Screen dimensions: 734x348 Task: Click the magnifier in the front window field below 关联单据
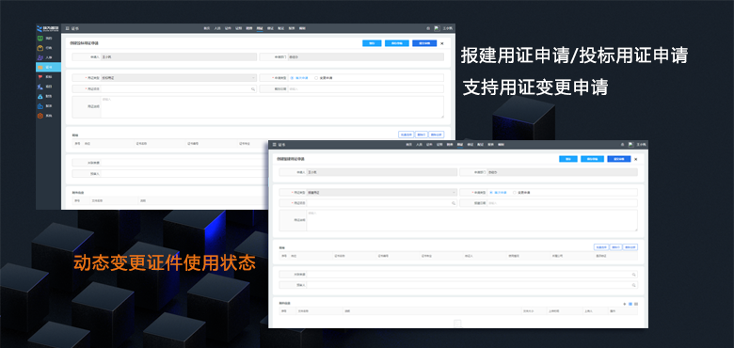click(634, 285)
